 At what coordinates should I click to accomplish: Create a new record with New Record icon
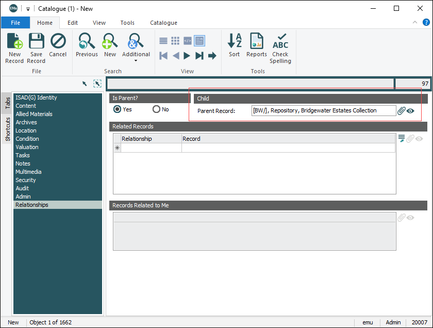pyautogui.click(x=14, y=47)
